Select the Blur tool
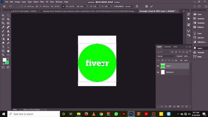Screen dimensions: 208x117 tap(8, 39)
